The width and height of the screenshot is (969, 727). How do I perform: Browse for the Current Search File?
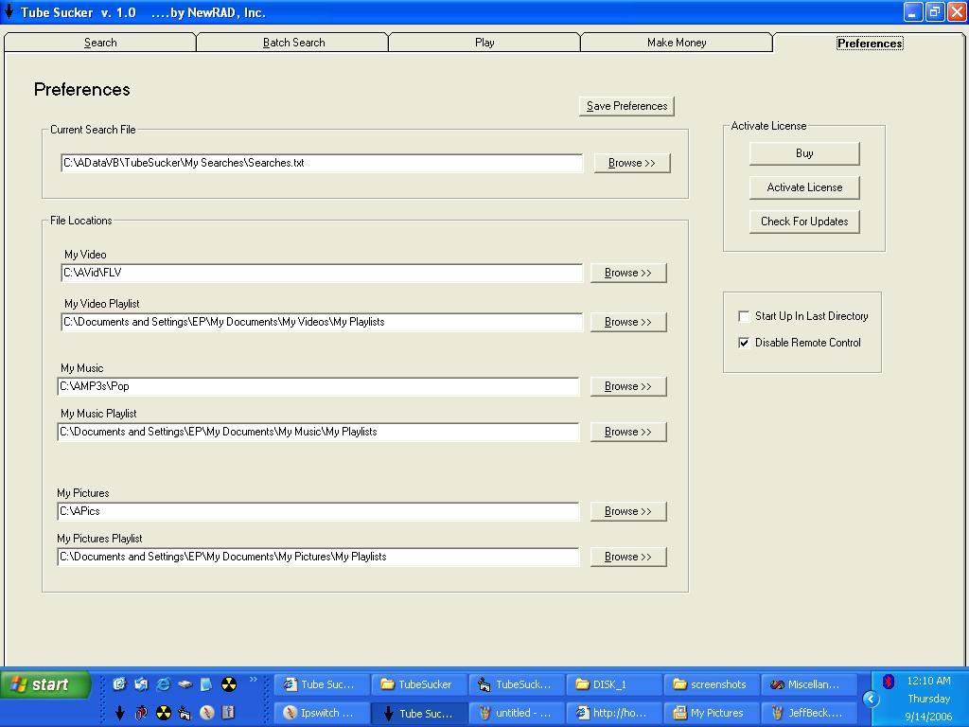[631, 163]
